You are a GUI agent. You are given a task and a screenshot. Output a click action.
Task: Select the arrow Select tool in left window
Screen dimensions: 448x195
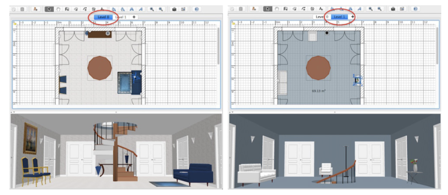(x=49, y=9)
